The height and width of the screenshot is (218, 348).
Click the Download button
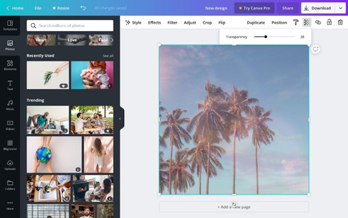pyautogui.click(x=318, y=8)
